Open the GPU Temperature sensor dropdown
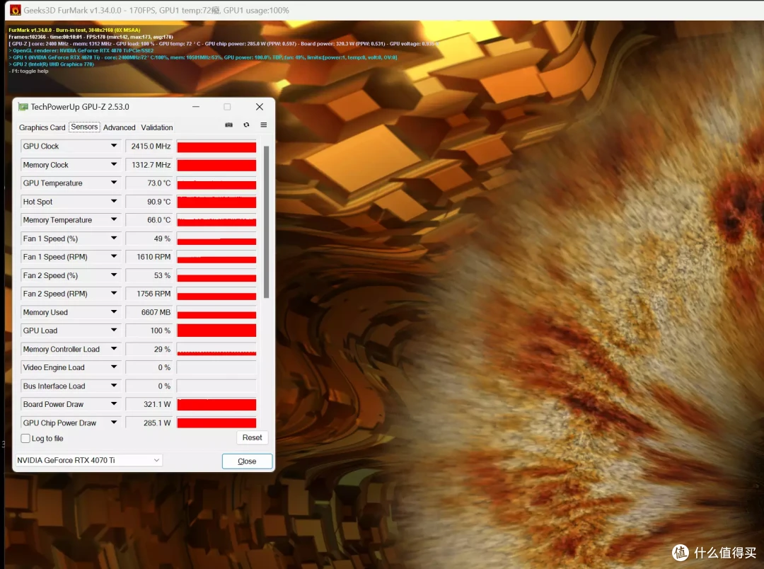The width and height of the screenshot is (764, 569). 114,183
